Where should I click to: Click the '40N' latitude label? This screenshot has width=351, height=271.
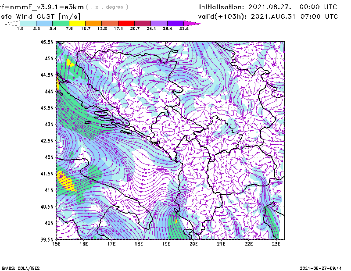(x=49, y=223)
